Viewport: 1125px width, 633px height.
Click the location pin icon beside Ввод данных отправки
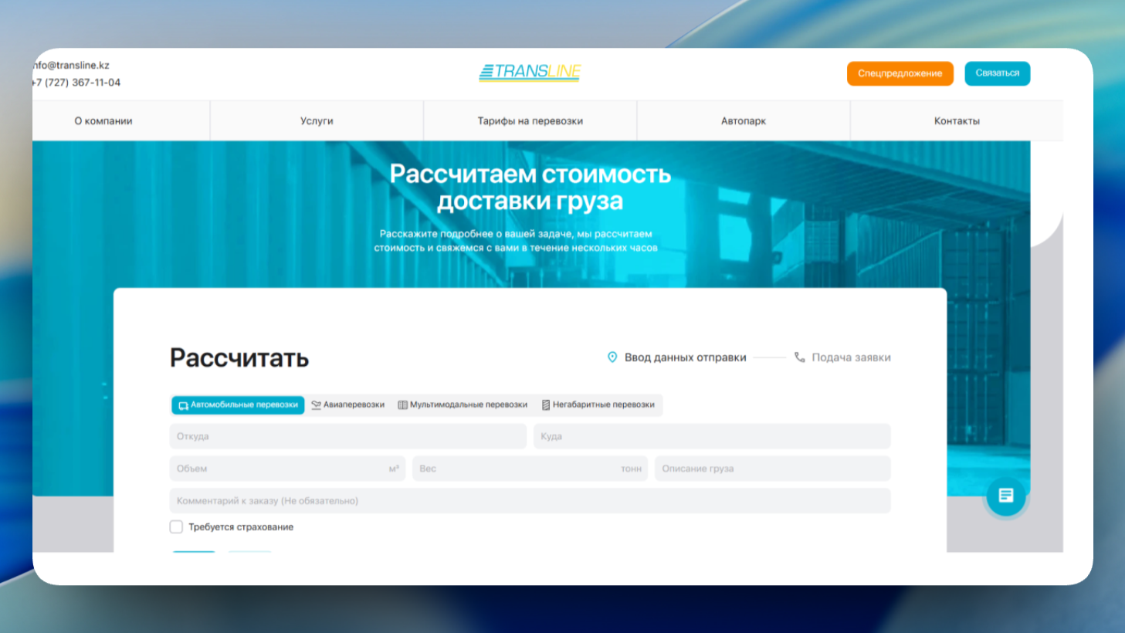click(x=612, y=357)
